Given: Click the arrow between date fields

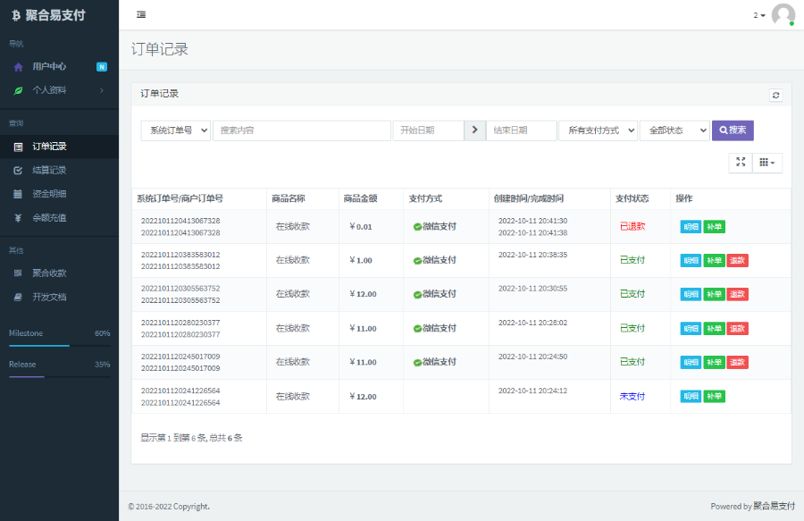Looking at the screenshot, I should tap(475, 130).
